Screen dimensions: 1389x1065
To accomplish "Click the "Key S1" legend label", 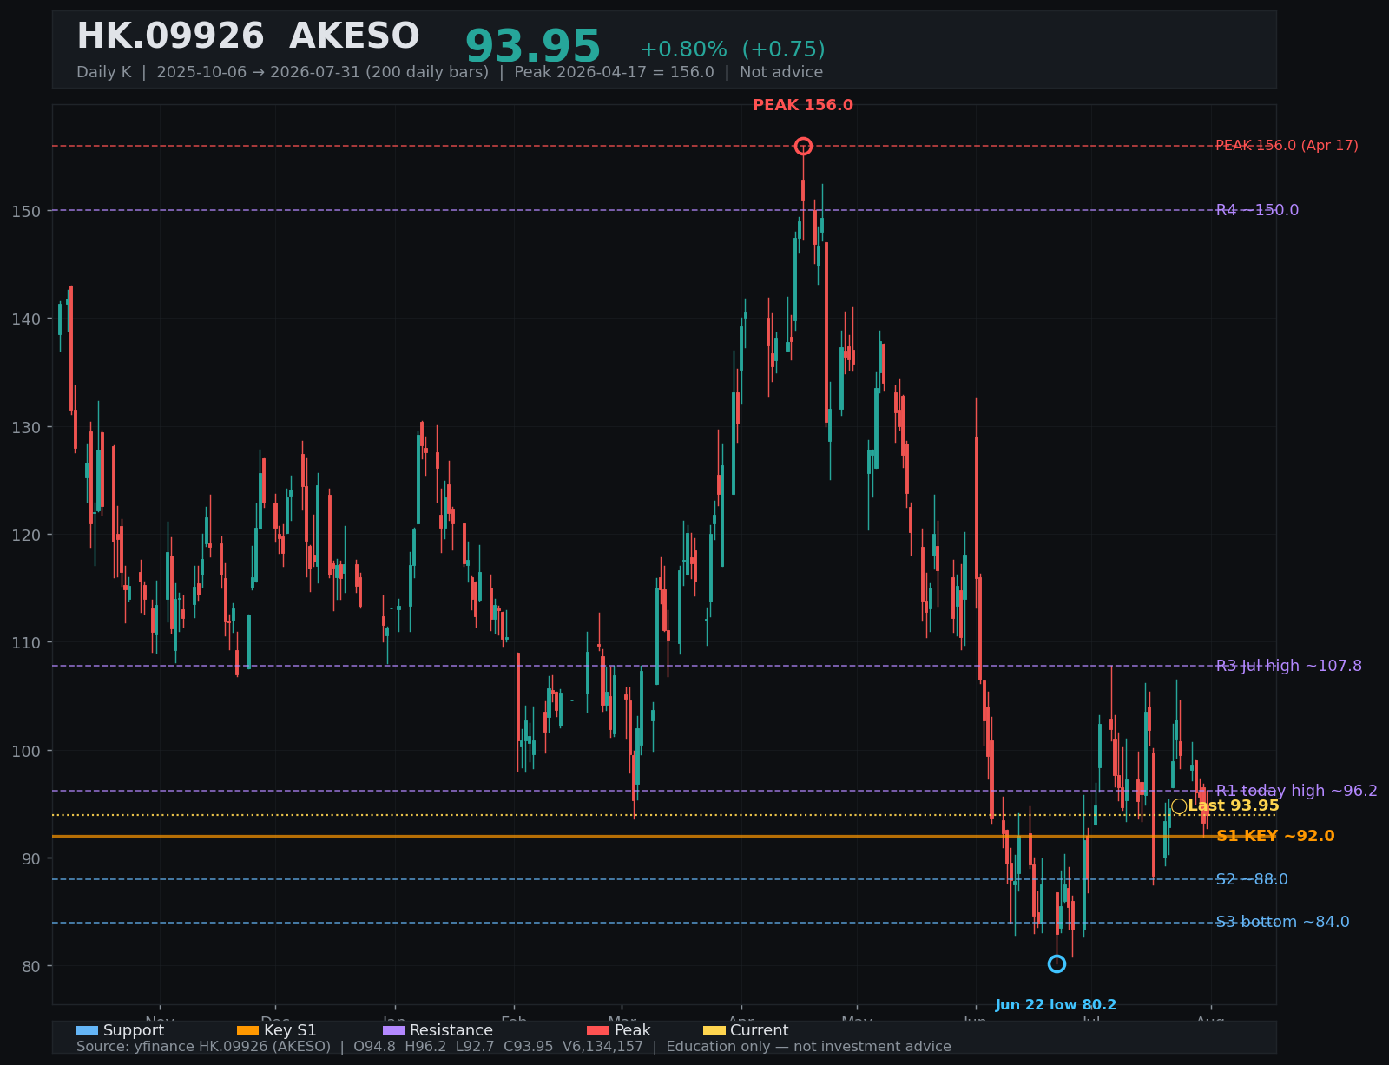I will [x=290, y=1030].
